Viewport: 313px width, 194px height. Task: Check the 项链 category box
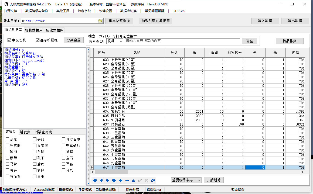click(x=7, y=151)
